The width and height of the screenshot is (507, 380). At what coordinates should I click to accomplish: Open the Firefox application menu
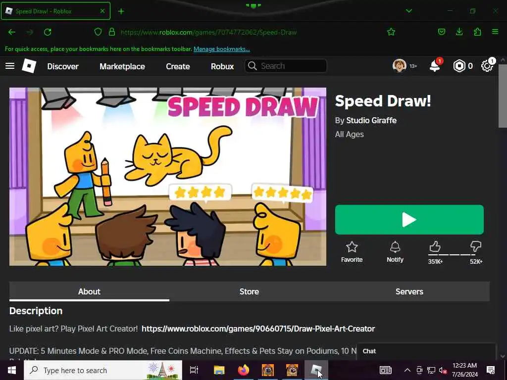495,32
